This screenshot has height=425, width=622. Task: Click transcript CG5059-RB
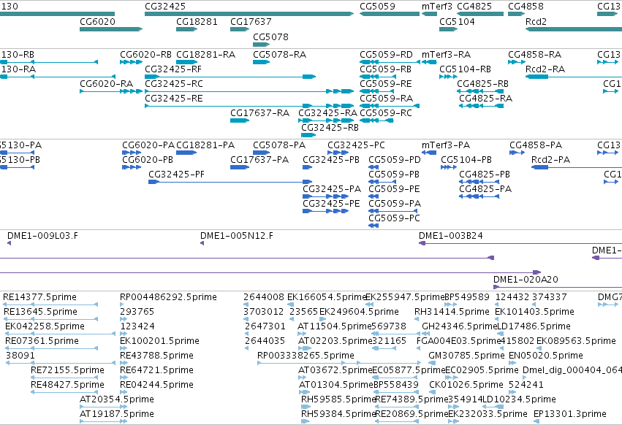coord(386,69)
